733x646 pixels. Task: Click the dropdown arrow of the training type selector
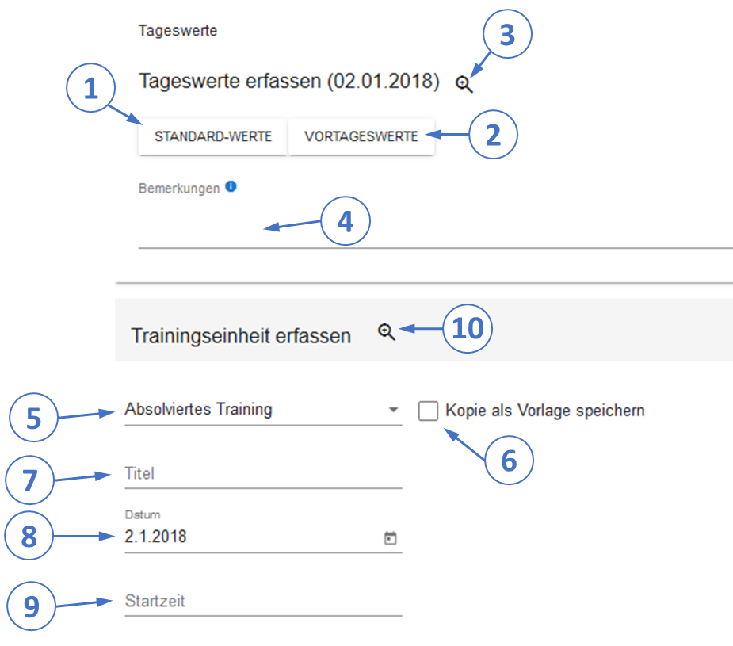393,411
